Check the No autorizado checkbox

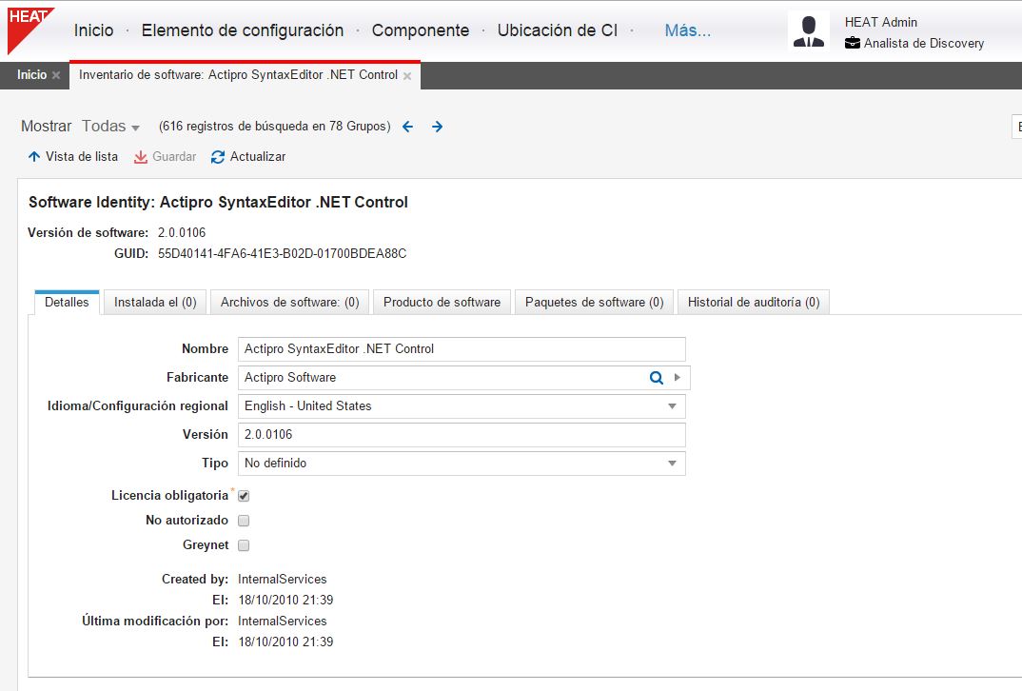tap(244, 521)
